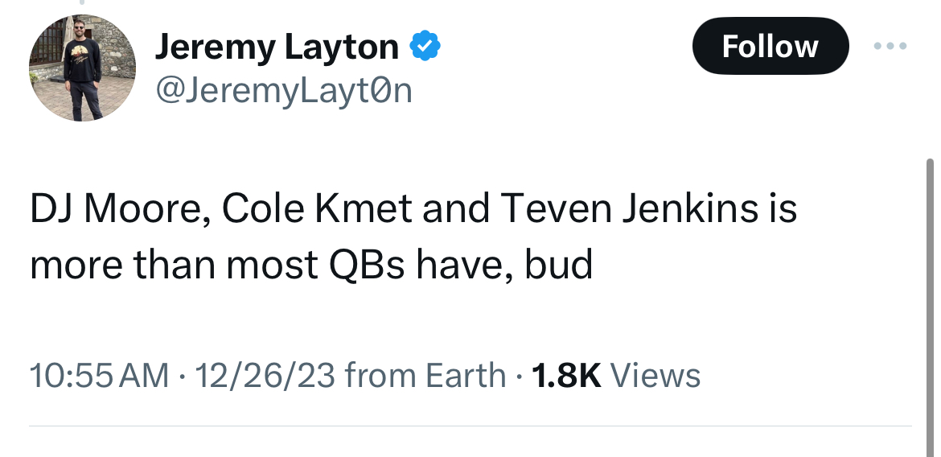
Task: Follow Jeremy Layton
Action: pyautogui.click(x=770, y=46)
